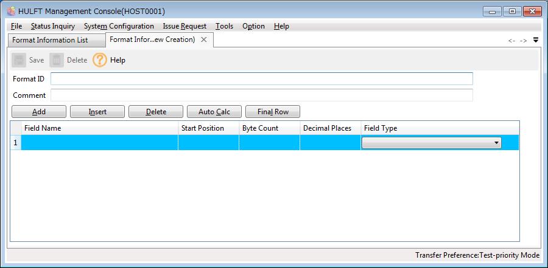The width and height of the screenshot is (548, 268).
Task: Switch to the Format Information List tab
Action: pyautogui.click(x=56, y=40)
